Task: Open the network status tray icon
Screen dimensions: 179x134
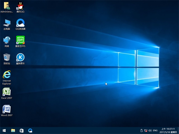Action: click(146, 130)
